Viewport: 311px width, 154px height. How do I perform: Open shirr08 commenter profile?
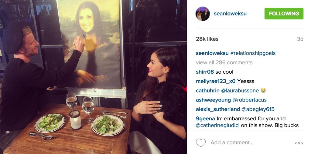click(205, 72)
